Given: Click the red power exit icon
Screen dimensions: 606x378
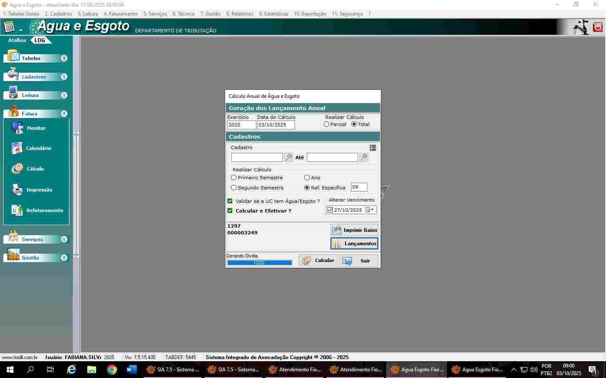Looking at the screenshot, I should 598,27.
